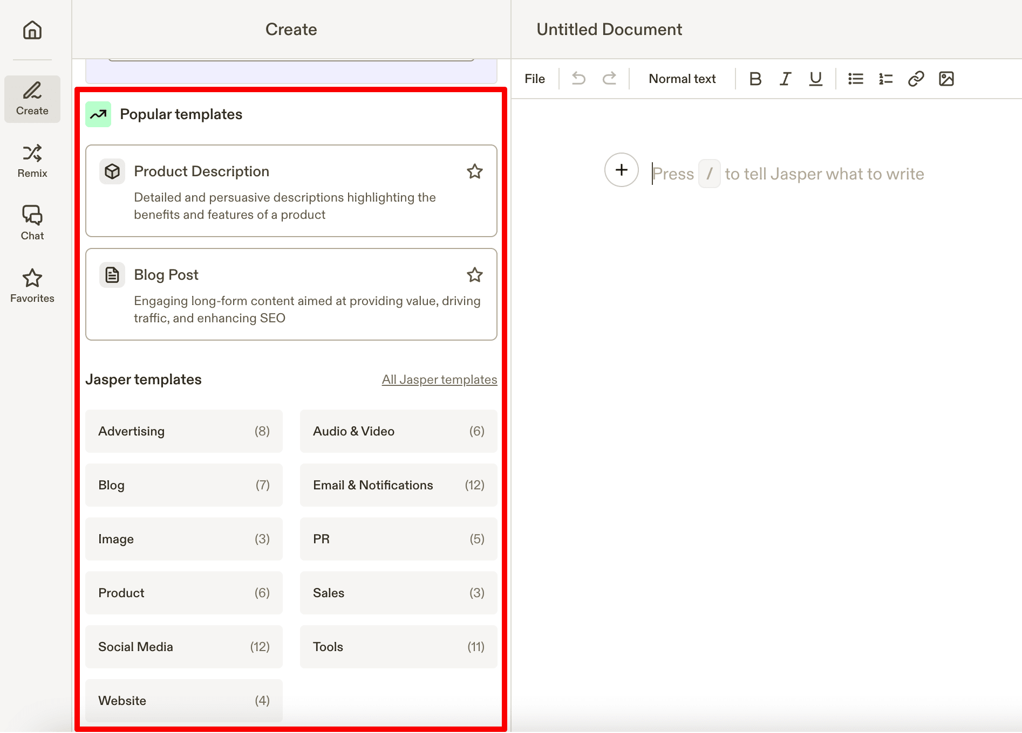Select the Email & Notifications category

(399, 485)
